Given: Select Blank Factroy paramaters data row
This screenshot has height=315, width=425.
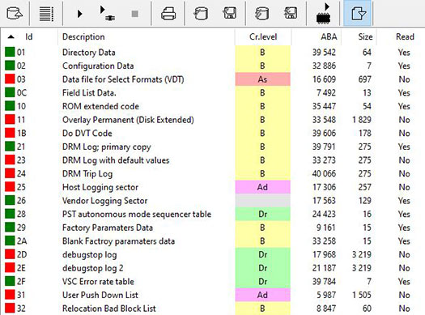Looking at the screenshot, I should click(118, 241).
